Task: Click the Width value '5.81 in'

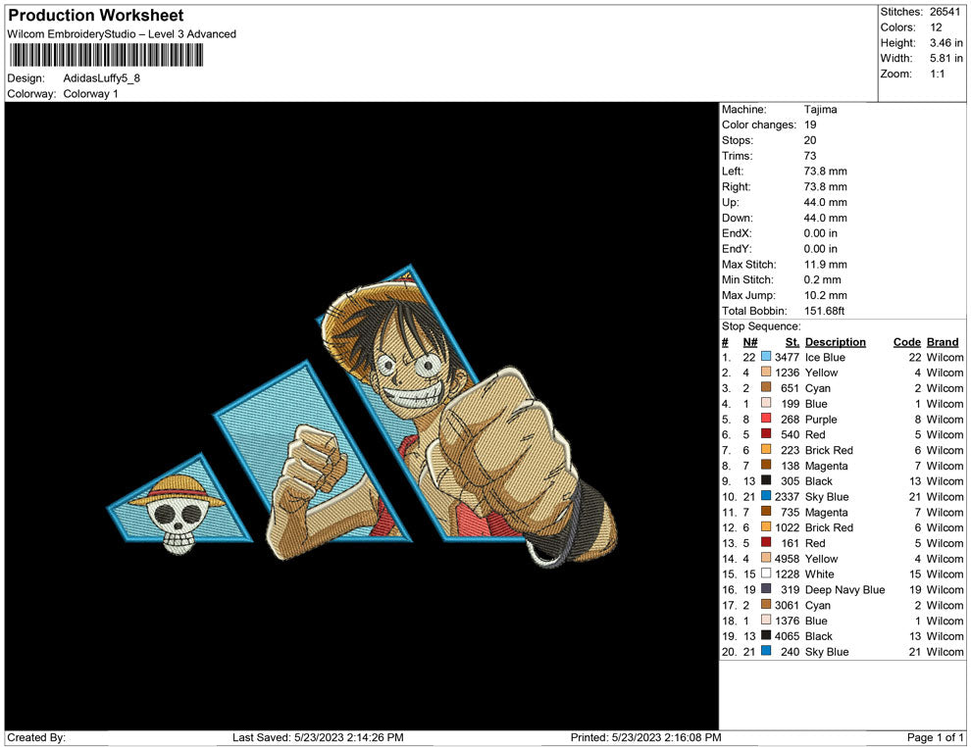Action: pyautogui.click(x=946, y=58)
